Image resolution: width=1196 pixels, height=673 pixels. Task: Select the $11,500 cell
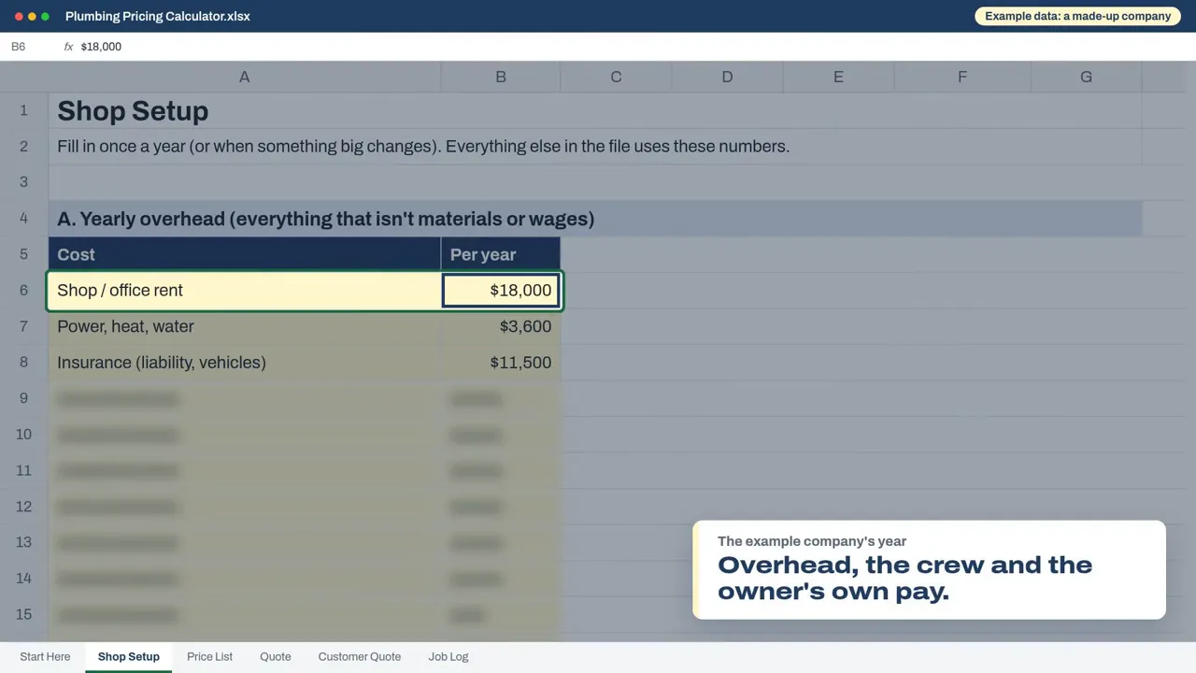tap(501, 363)
